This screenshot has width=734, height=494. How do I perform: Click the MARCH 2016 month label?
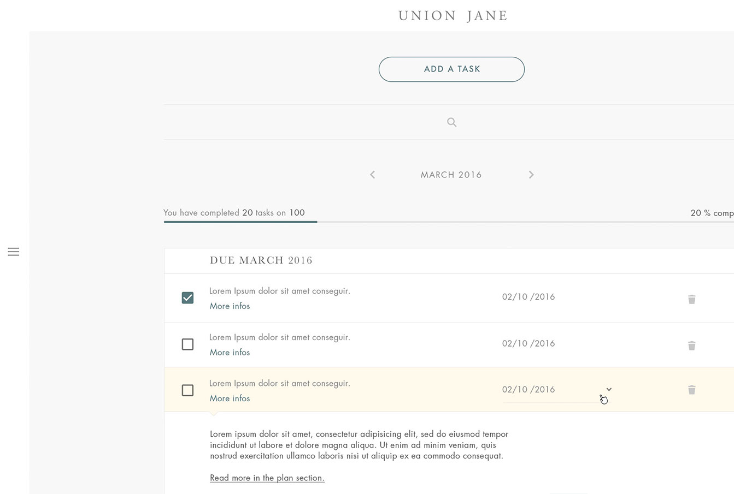point(451,175)
